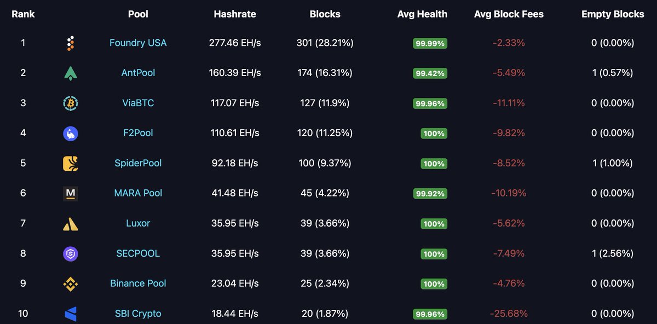This screenshot has width=657, height=324.
Task: Click the 1 (1.00%) empty blocks cell
Action: tap(613, 163)
